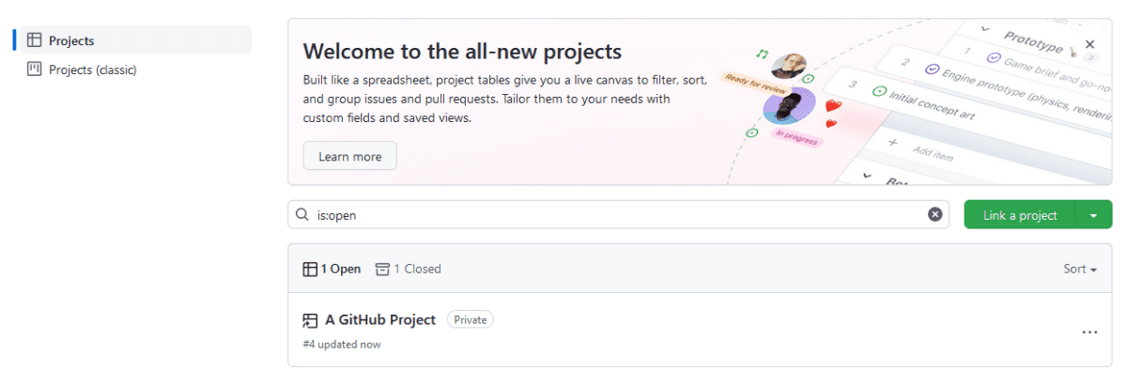Click the Projects table icon in sidebar
Image resolution: width=1127 pixels, height=386 pixels.
tap(34, 40)
